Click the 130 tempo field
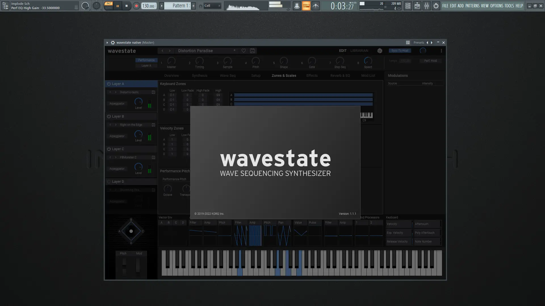 [148, 6]
